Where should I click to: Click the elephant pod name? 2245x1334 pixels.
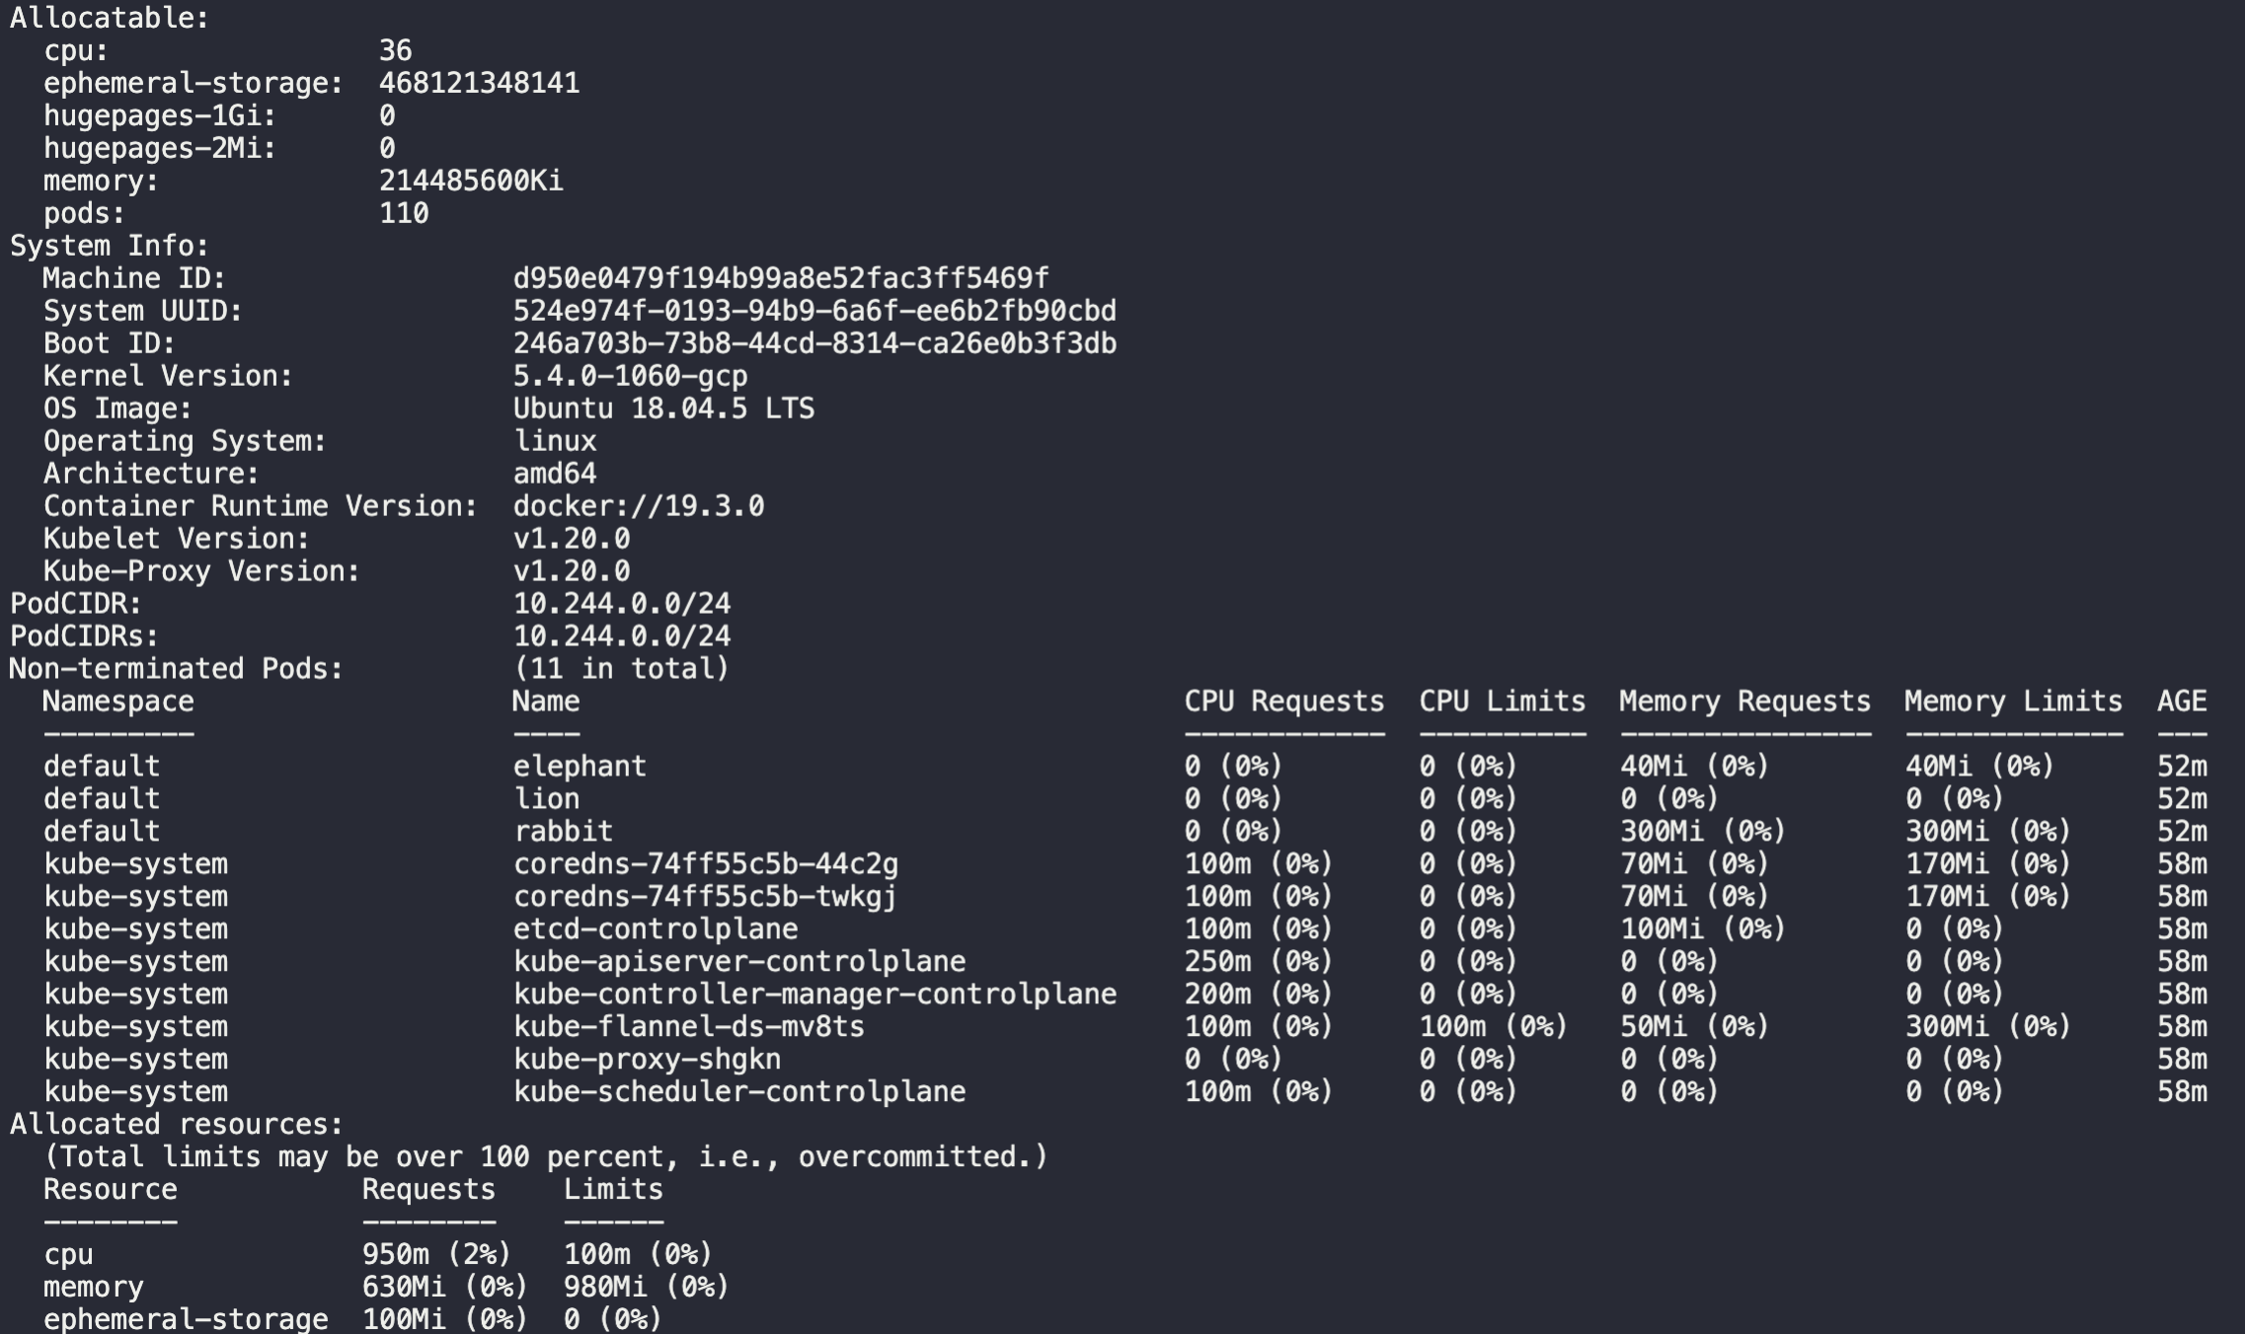tap(580, 766)
